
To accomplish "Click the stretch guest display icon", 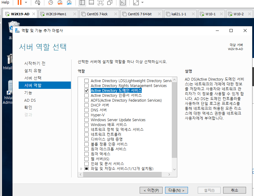I will click(136, 2).
